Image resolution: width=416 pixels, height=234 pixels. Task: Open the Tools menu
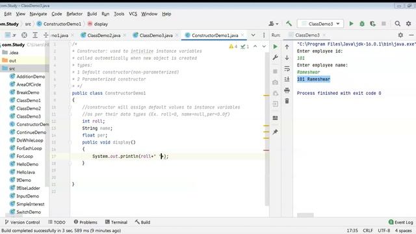tap(119, 14)
